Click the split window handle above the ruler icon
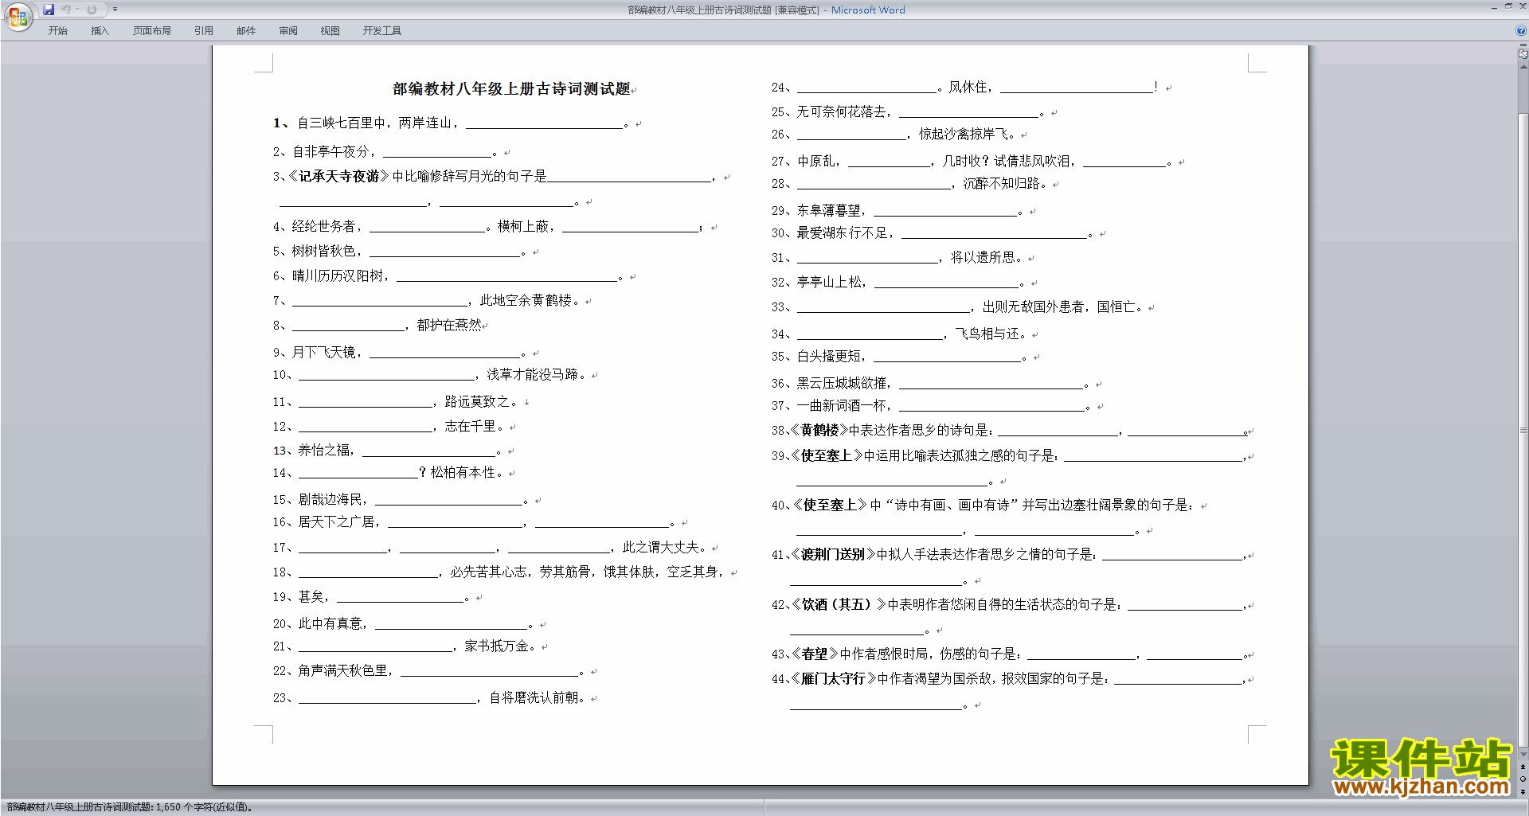 (x=1523, y=45)
